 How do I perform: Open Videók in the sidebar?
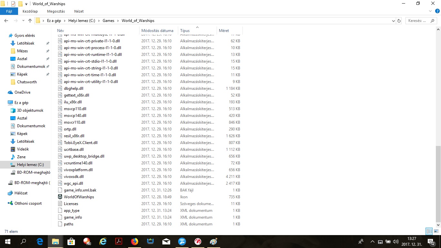(x=23, y=149)
